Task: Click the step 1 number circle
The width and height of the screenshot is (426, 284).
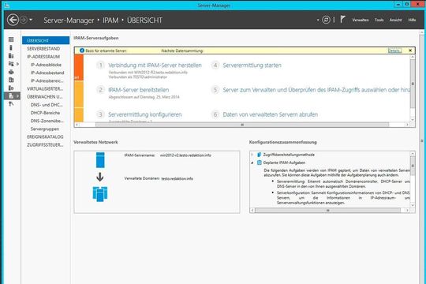Action: point(100,65)
